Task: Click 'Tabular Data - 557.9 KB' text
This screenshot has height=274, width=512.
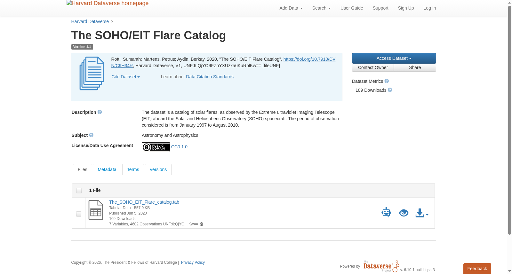Action: 129,208
